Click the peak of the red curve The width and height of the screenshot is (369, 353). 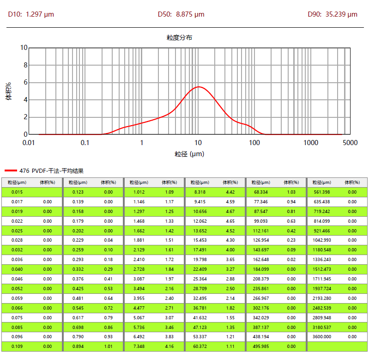point(199,87)
